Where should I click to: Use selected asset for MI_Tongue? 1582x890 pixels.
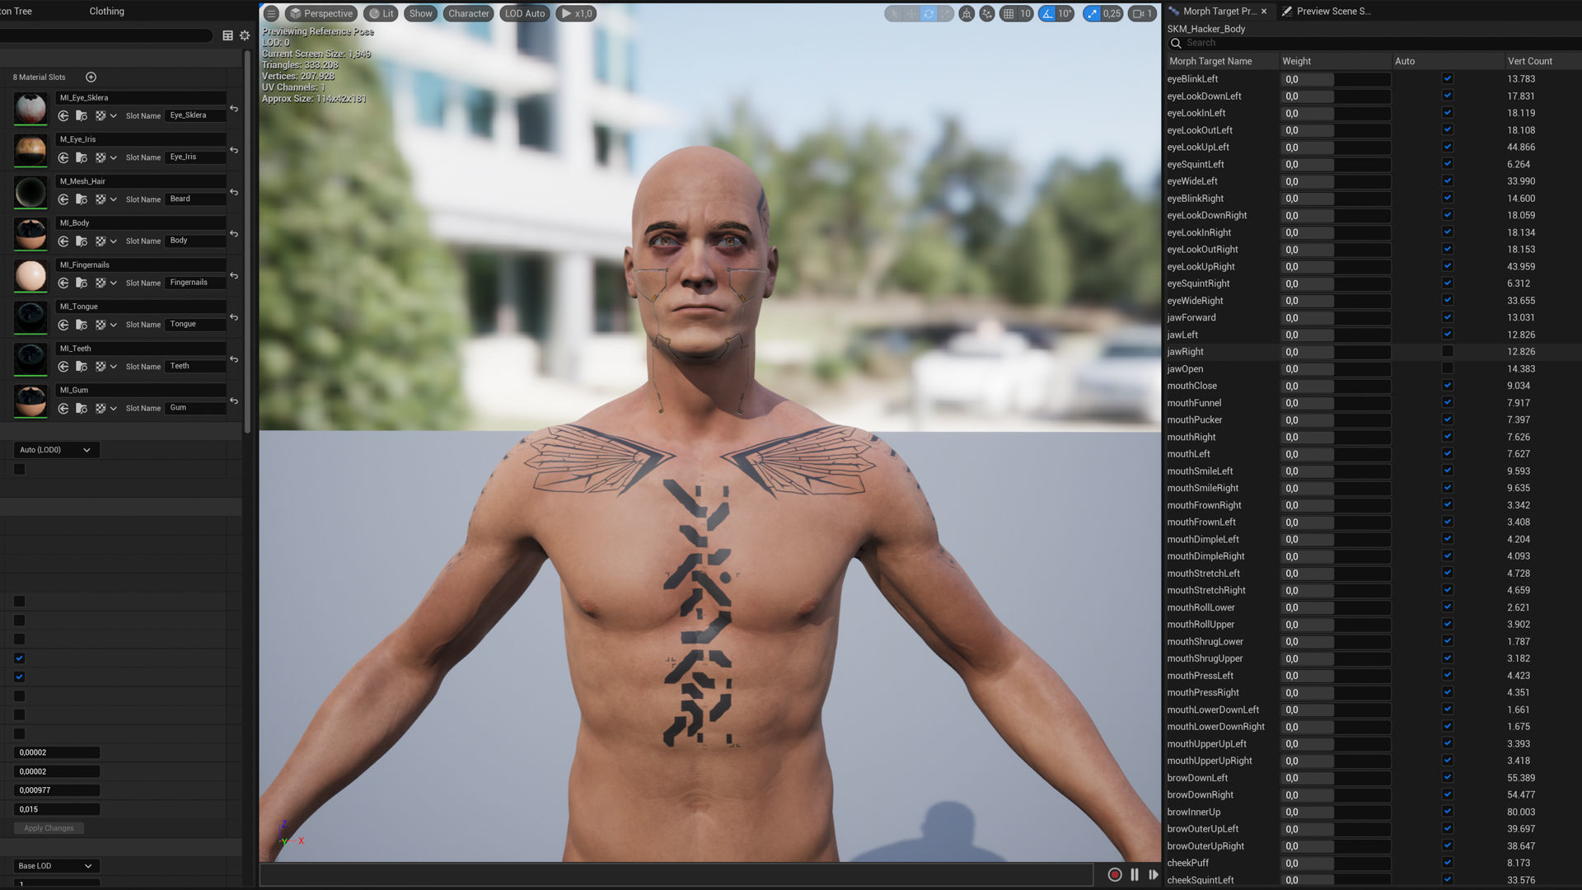tap(63, 325)
